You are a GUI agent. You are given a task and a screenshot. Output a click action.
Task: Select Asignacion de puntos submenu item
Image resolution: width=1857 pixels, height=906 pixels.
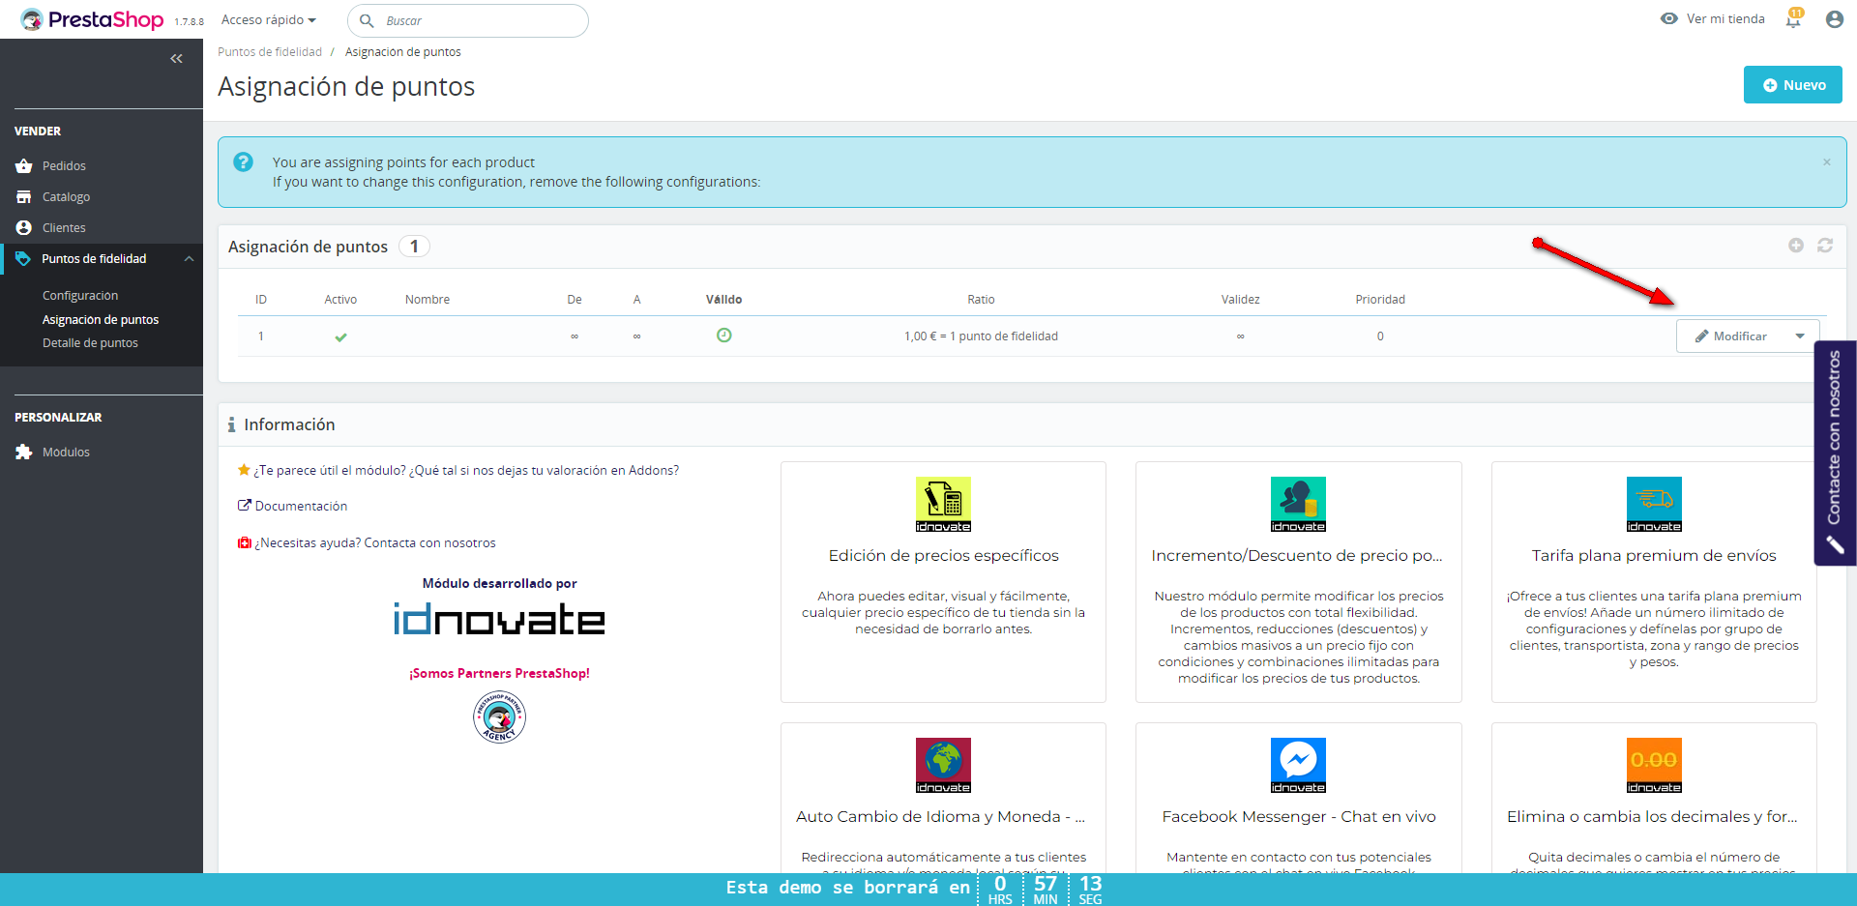101,320
